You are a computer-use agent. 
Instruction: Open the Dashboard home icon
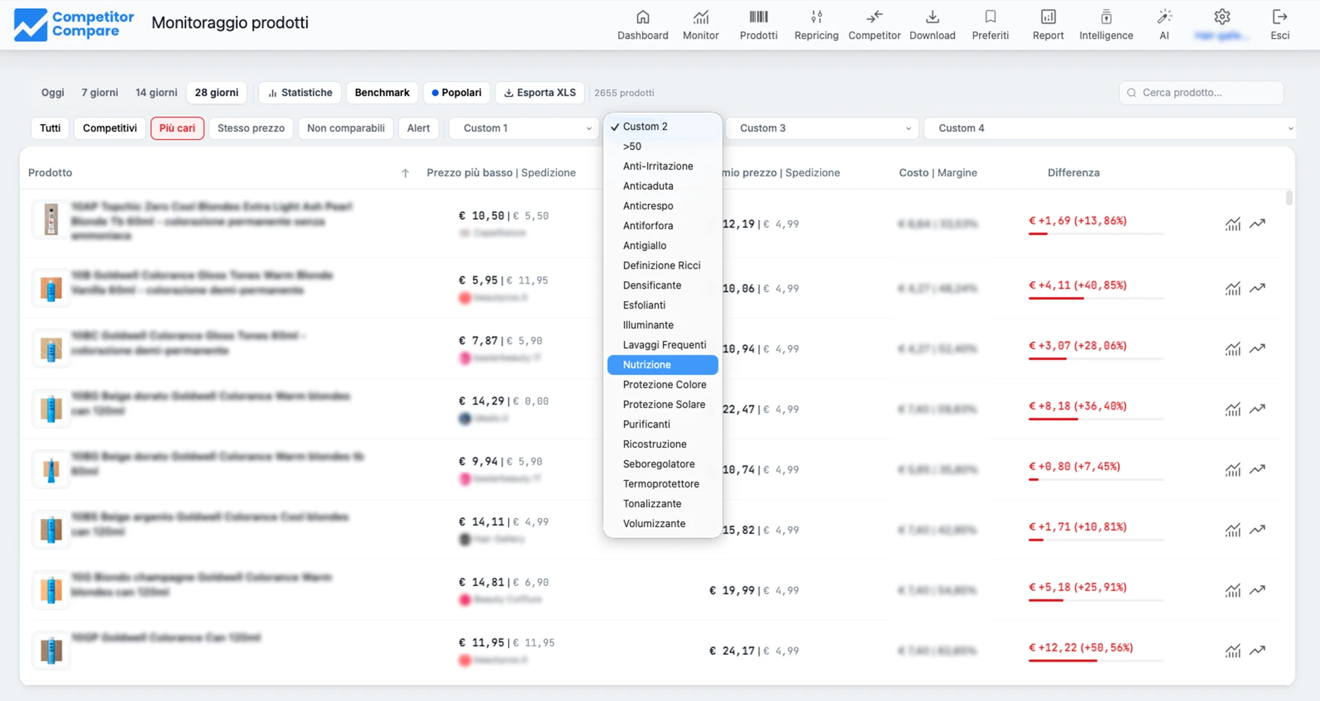[x=642, y=17]
